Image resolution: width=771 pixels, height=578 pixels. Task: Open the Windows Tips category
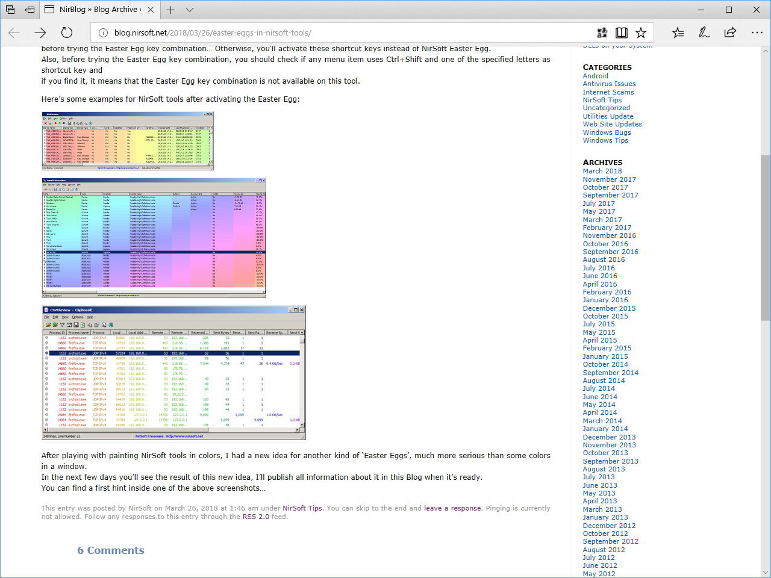(605, 140)
